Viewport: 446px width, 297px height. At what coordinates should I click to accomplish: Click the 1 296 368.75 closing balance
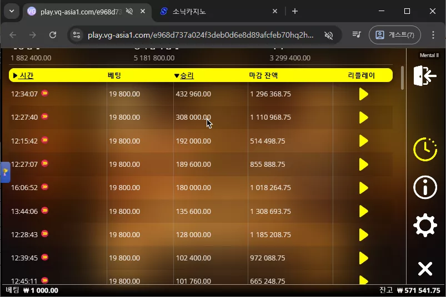[x=270, y=94]
